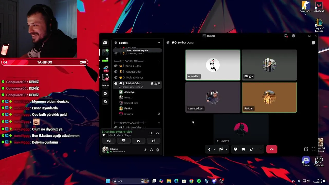Focus Ahmetlyn's video tile
Screen dimensions: 329x185
coord(213,65)
